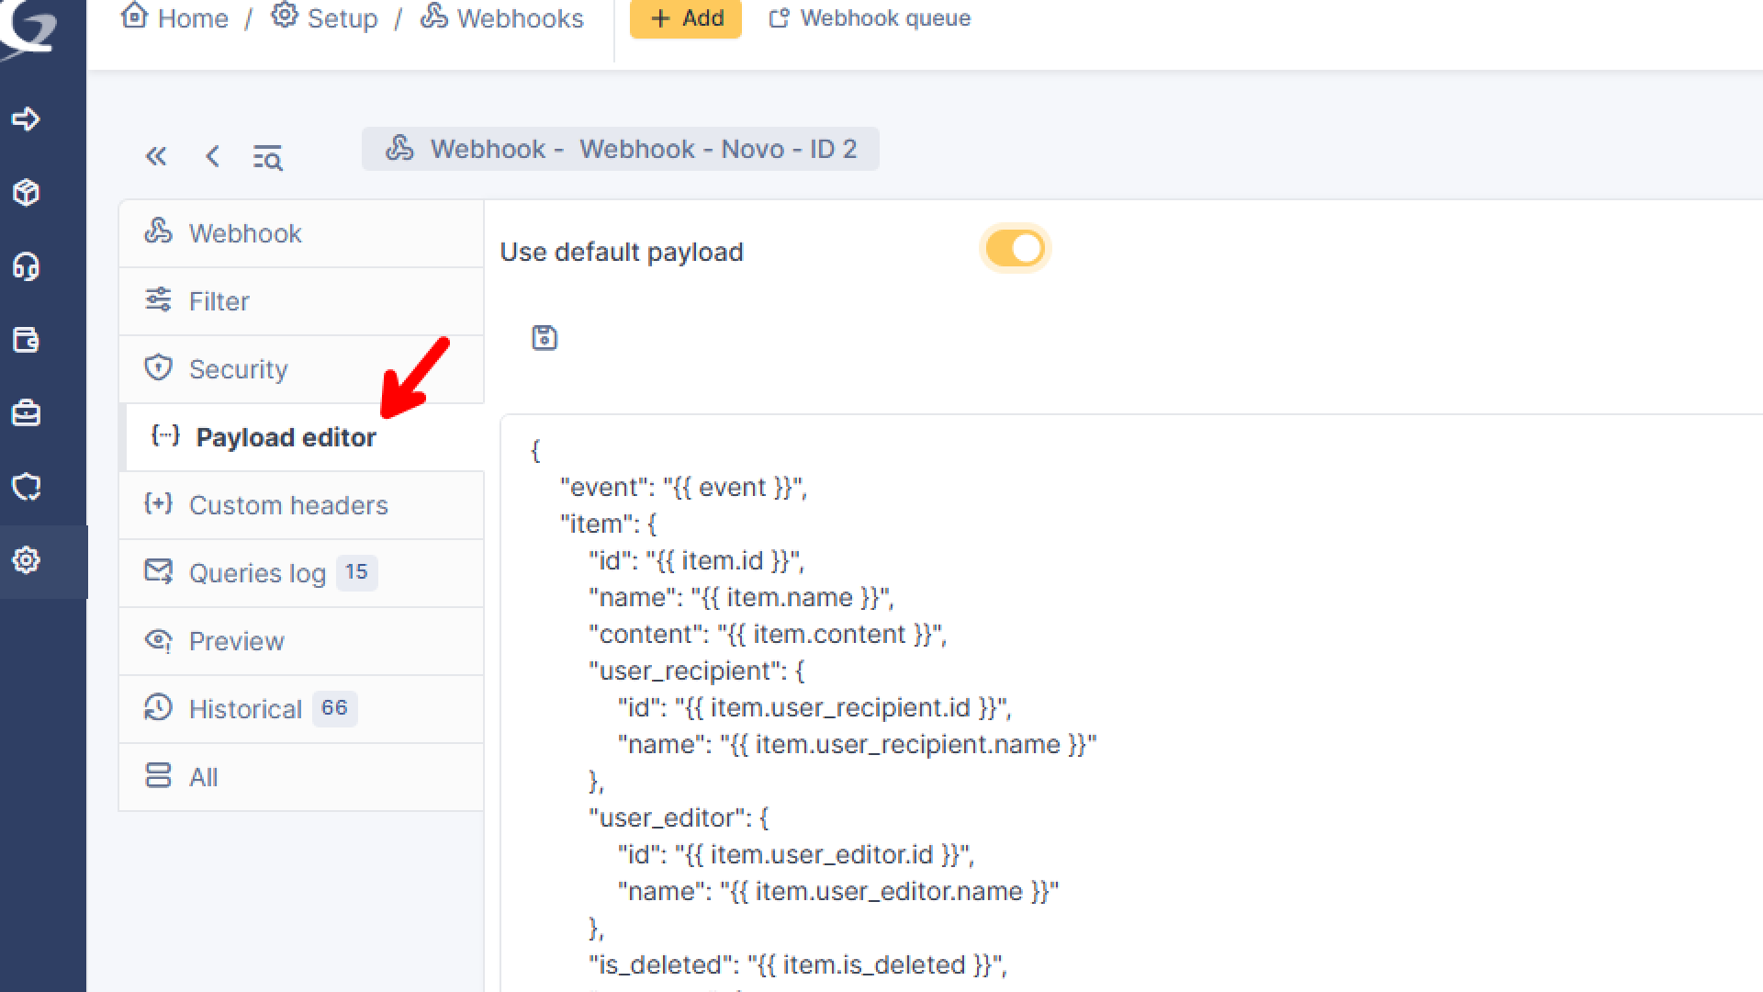Open the wallet icon in left sidebar
Screen dimensions: 1763x992
(x=27, y=340)
